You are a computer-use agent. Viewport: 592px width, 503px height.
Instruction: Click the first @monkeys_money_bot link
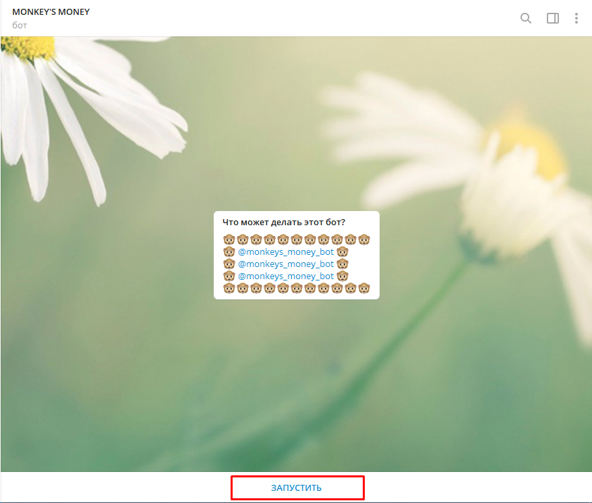(x=286, y=252)
